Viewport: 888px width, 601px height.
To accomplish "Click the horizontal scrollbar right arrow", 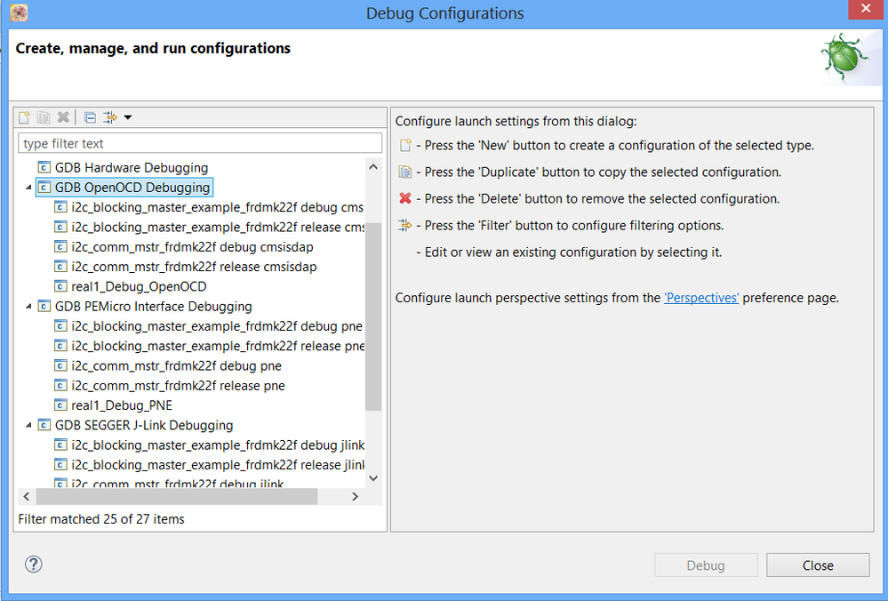I will 355,497.
